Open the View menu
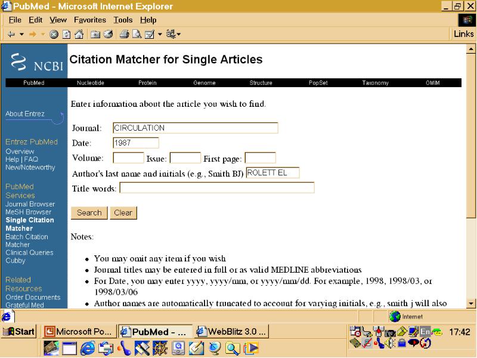The height and width of the screenshot is (358, 477). tap(58, 20)
